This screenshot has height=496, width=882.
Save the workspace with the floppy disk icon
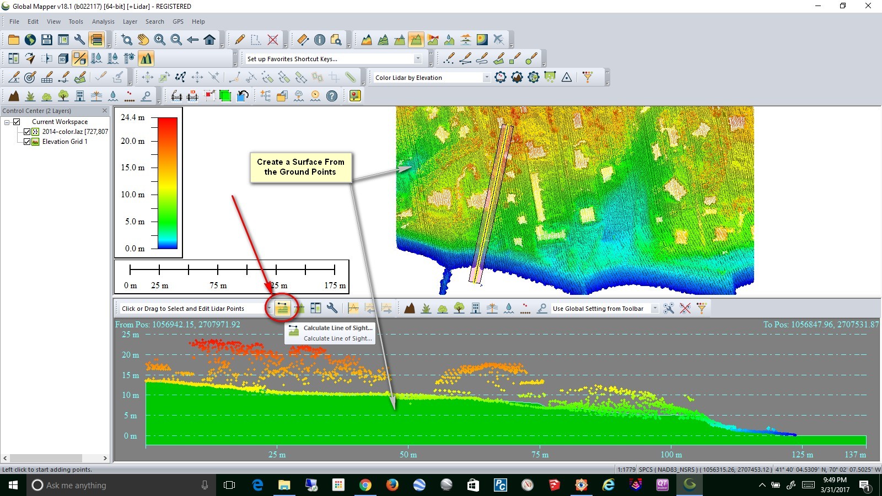click(47, 40)
